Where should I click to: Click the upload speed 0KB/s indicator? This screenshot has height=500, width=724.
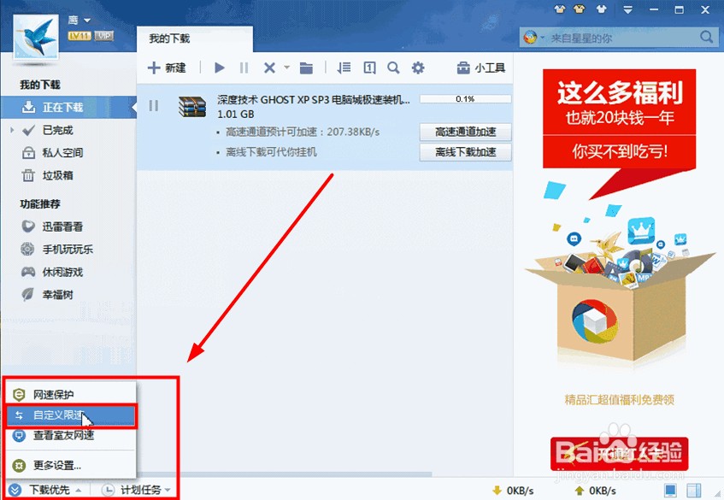pyautogui.click(x=595, y=491)
